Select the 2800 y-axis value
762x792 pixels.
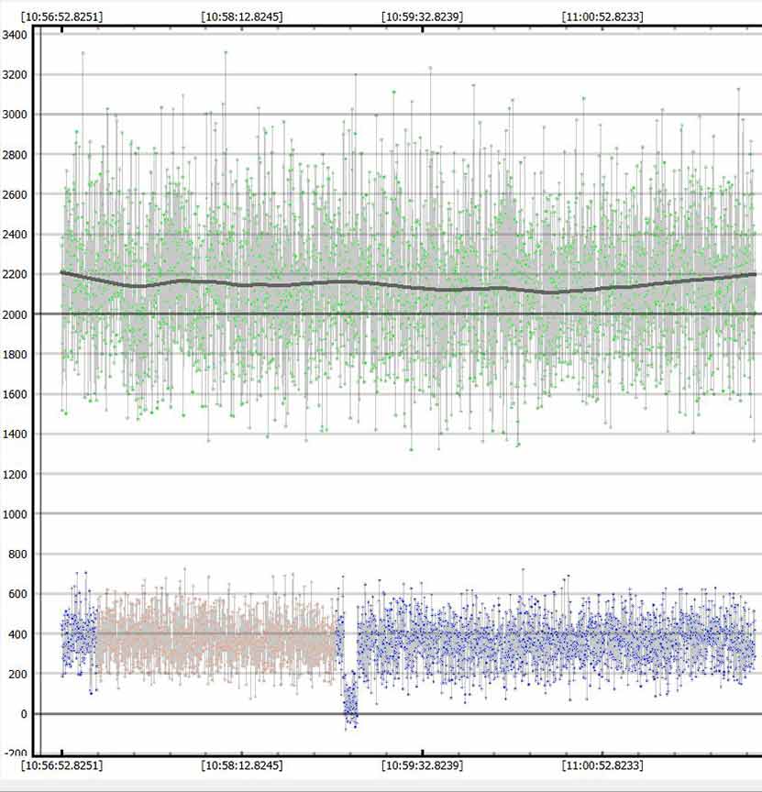click(x=15, y=155)
